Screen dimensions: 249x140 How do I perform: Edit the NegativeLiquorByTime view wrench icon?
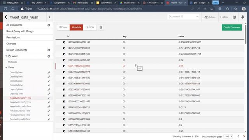pos(49,107)
